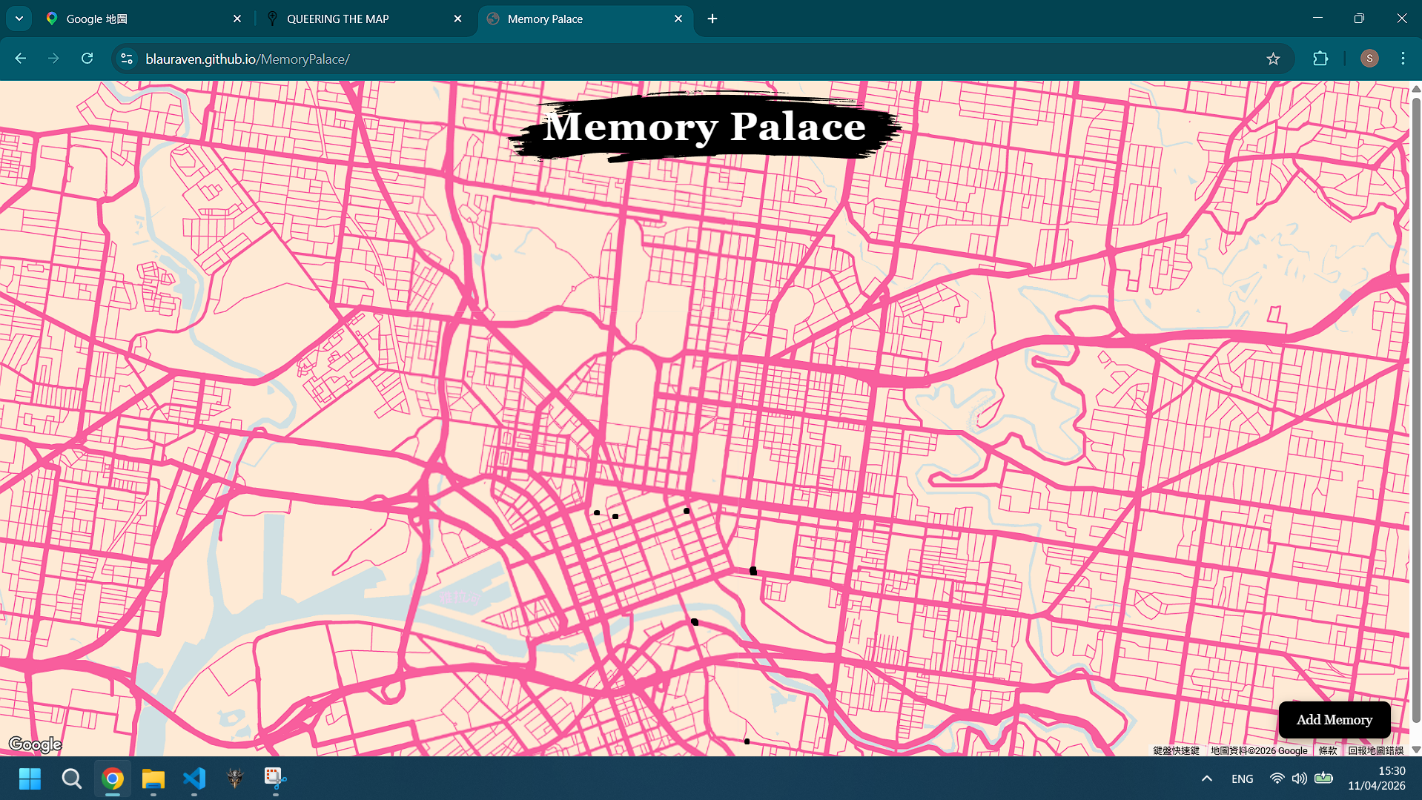The width and height of the screenshot is (1422, 800).
Task: Close the QUEERING THE MAP tab
Action: (457, 19)
